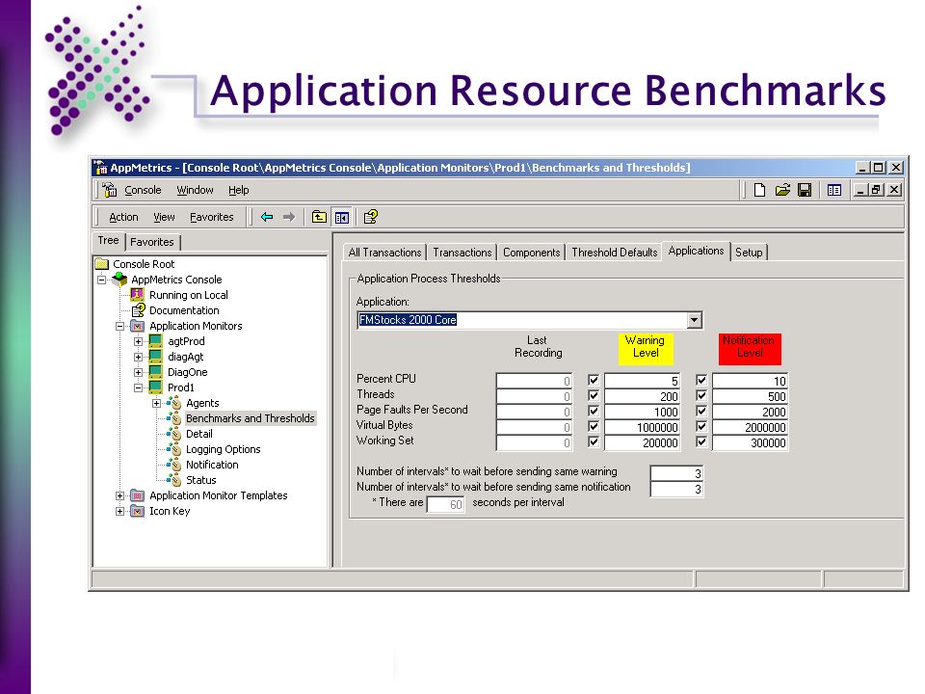Click the Logging Options node icon

[x=174, y=449]
